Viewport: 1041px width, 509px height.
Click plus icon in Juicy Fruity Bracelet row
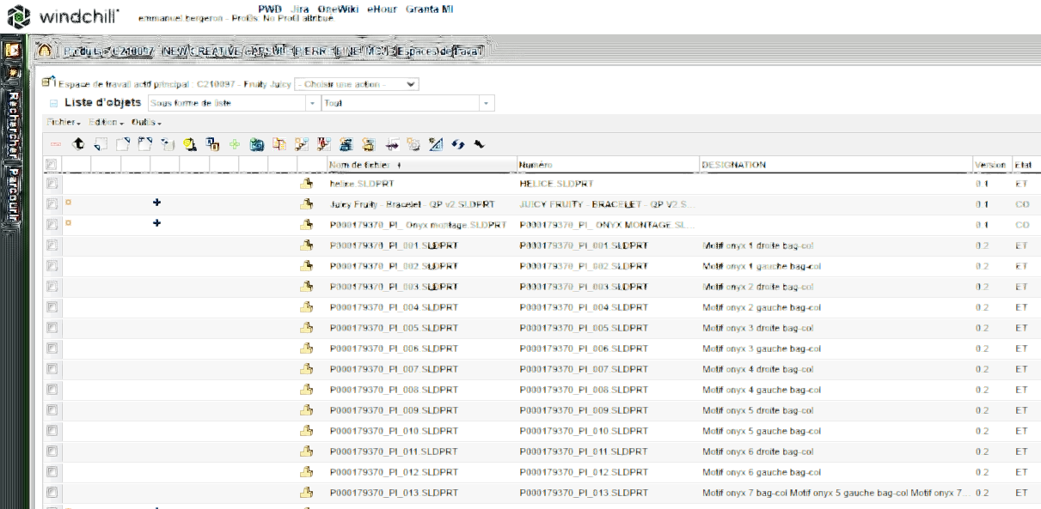[x=156, y=203]
